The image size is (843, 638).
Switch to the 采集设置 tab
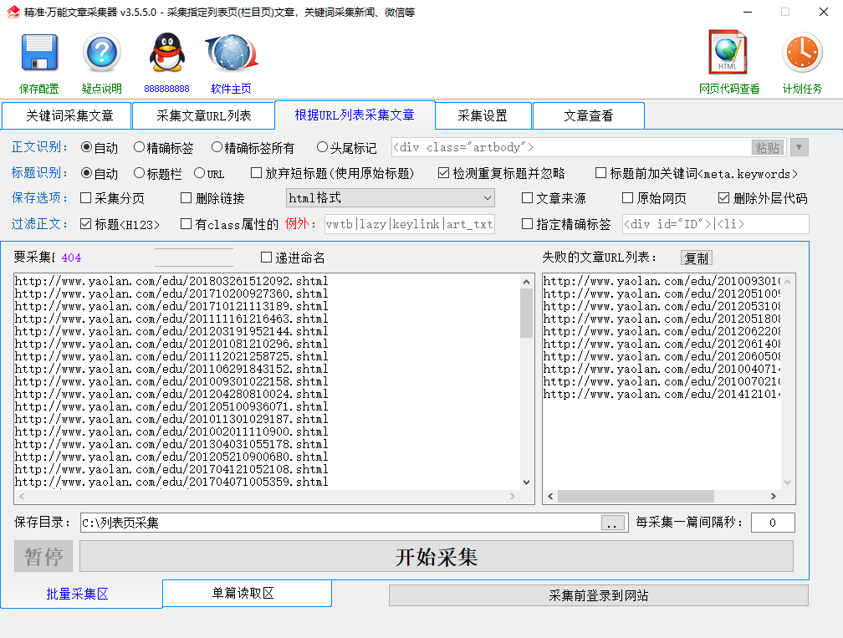click(483, 115)
